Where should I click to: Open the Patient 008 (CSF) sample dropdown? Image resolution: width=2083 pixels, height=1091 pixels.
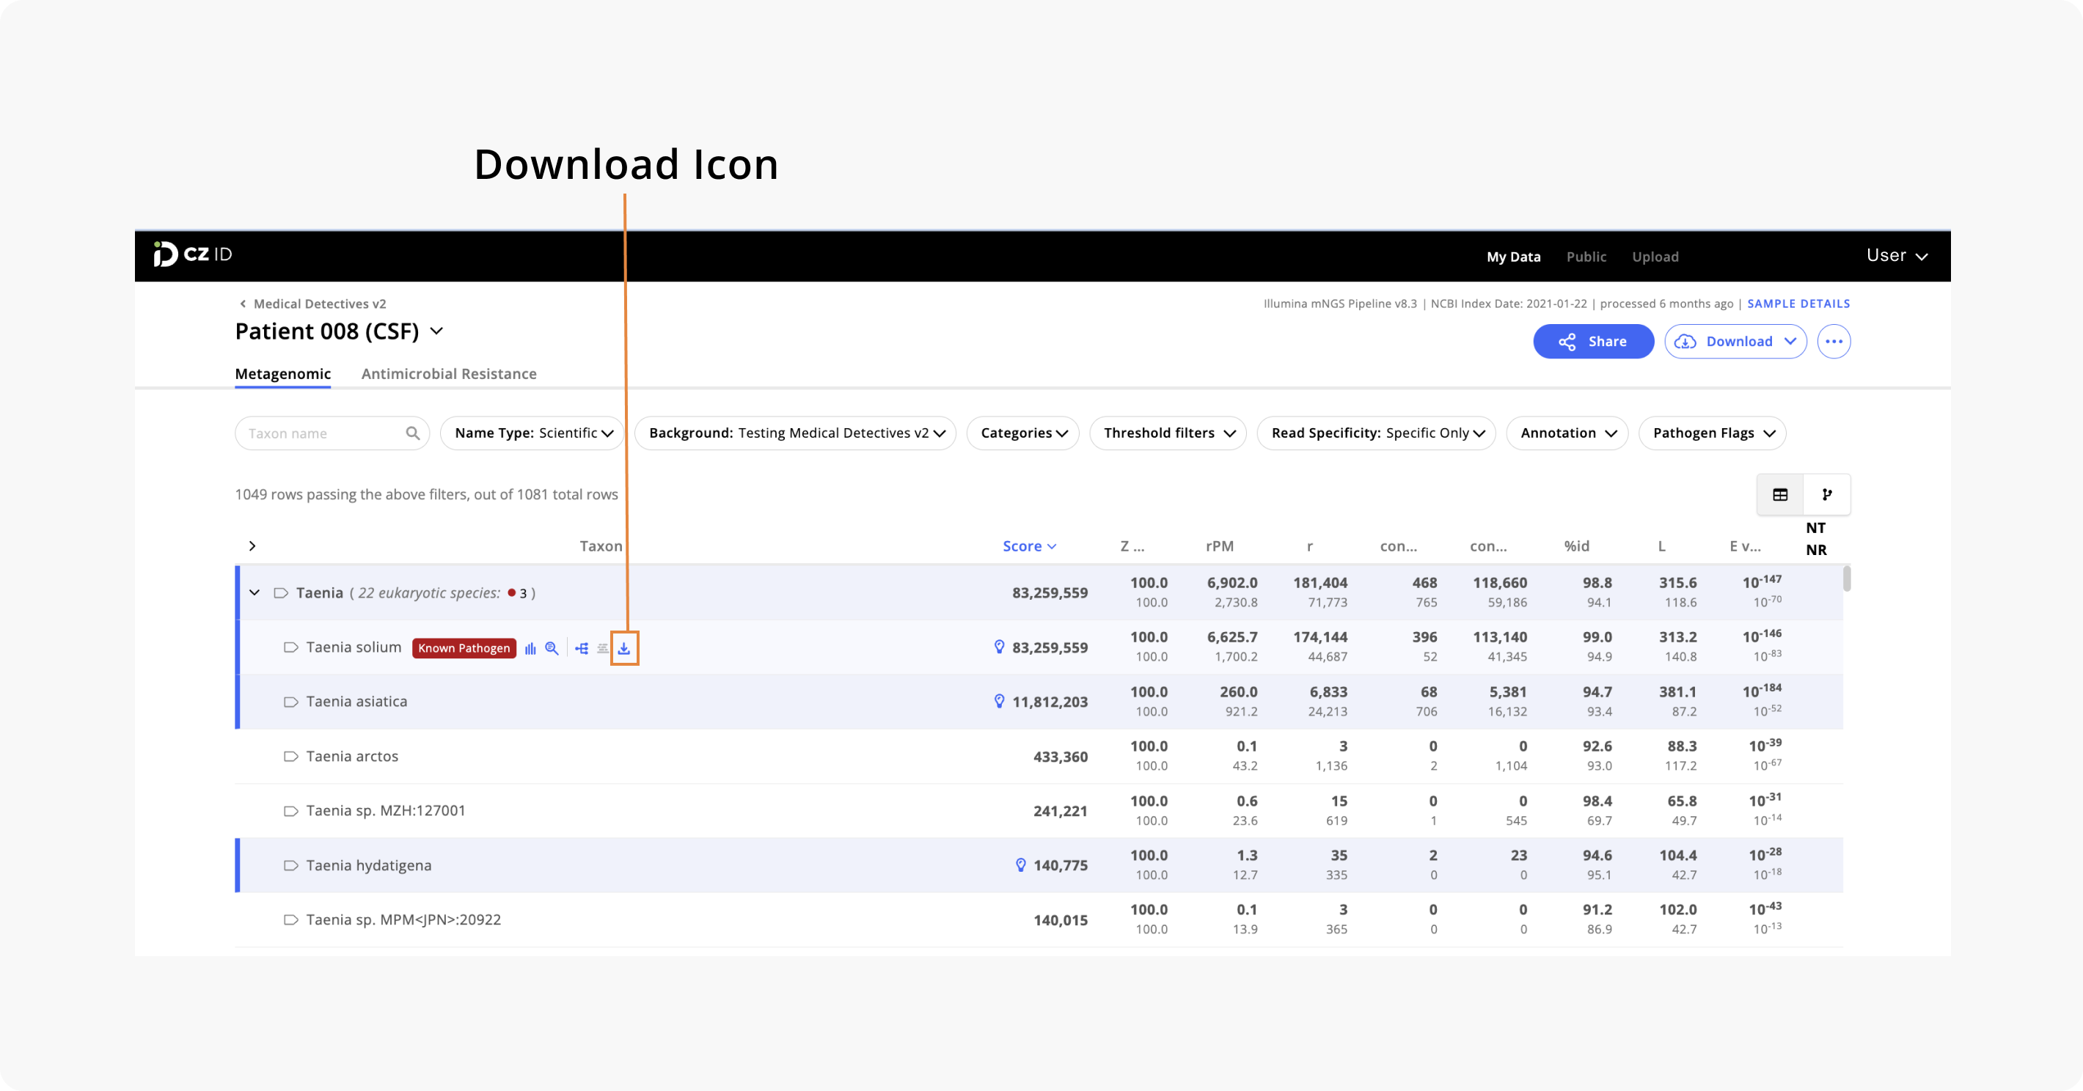click(x=436, y=331)
